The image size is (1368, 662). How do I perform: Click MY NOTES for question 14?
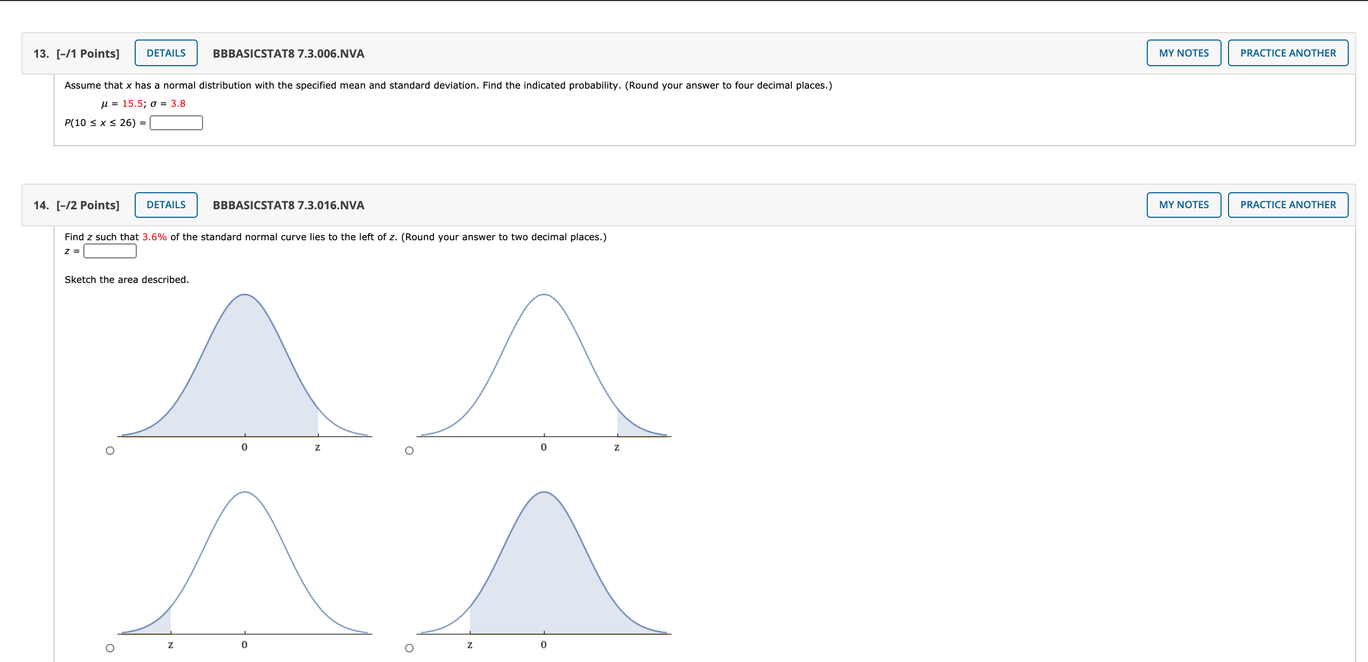tap(1183, 205)
